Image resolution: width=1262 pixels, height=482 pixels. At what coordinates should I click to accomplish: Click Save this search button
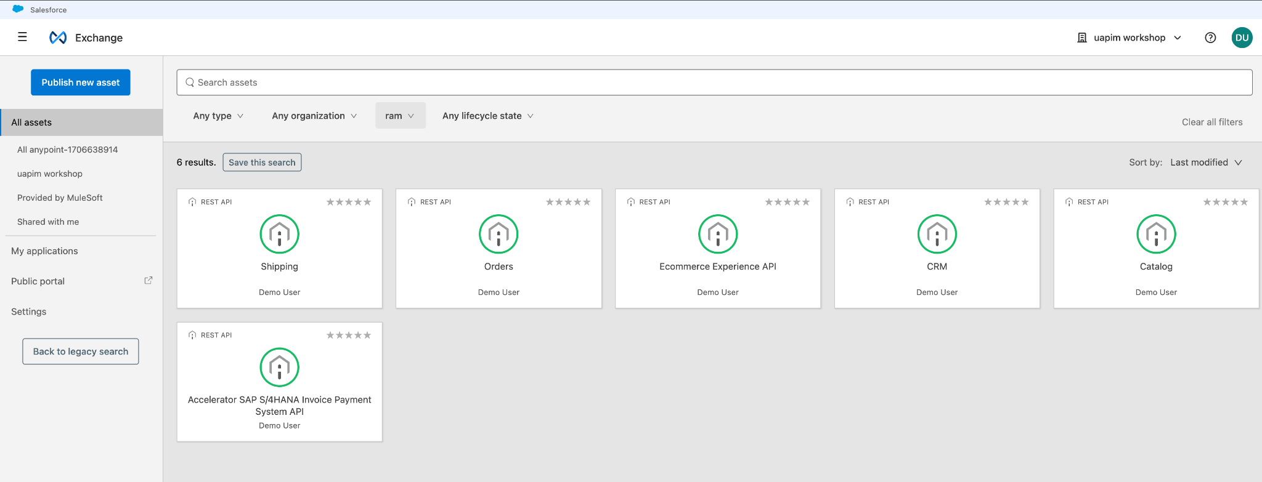tap(262, 163)
